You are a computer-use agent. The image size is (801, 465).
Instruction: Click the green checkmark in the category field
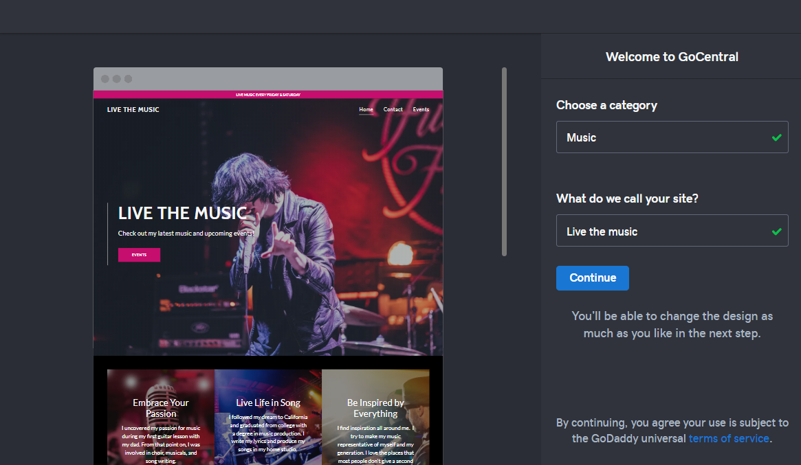(x=776, y=137)
